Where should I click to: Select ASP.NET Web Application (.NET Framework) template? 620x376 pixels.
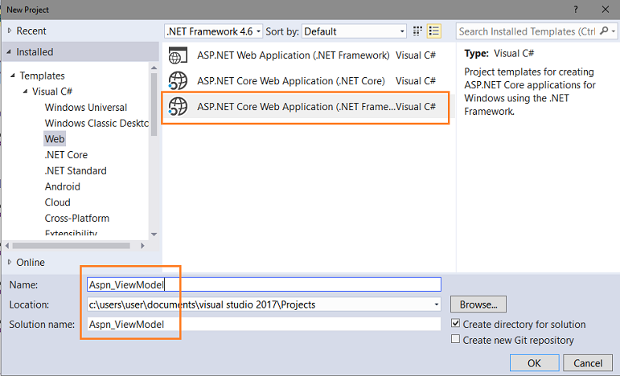point(307,55)
